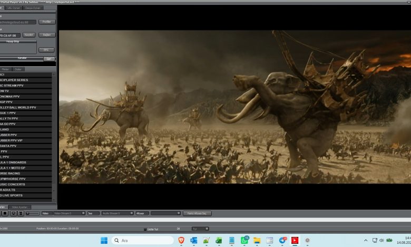Select the KGP PPV row
Screen dimensions: 411x247
click(26, 102)
